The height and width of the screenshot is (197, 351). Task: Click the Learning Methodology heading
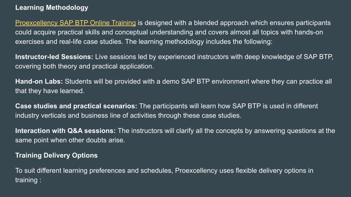click(52, 8)
